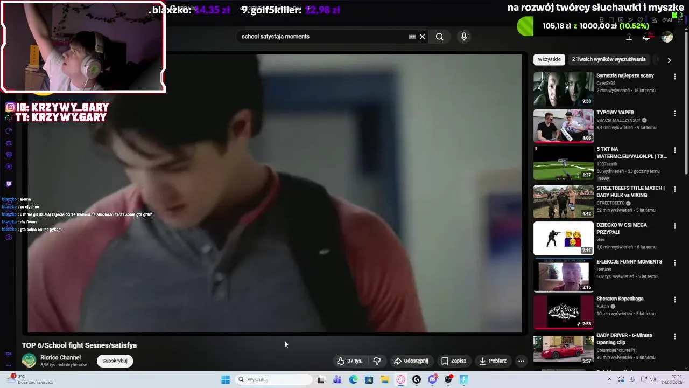
Task: Open 'TYPOWY VAPER' video thumbnail
Action: pos(564,126)
